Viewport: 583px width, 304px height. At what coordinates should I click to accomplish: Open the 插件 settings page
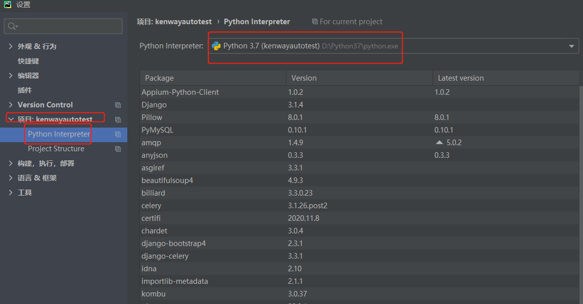point(25,90)
